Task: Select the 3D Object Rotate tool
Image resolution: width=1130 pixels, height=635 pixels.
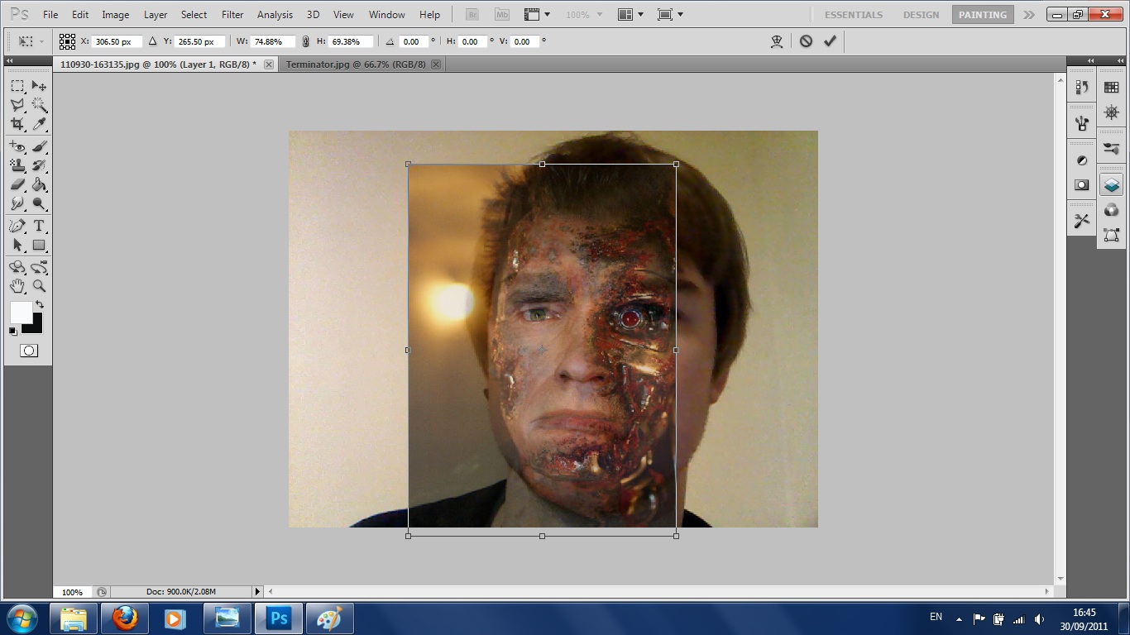Action: (x=17, y=267)
